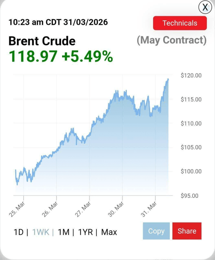Click the 30. Mar date axis label

click(116, 209)
